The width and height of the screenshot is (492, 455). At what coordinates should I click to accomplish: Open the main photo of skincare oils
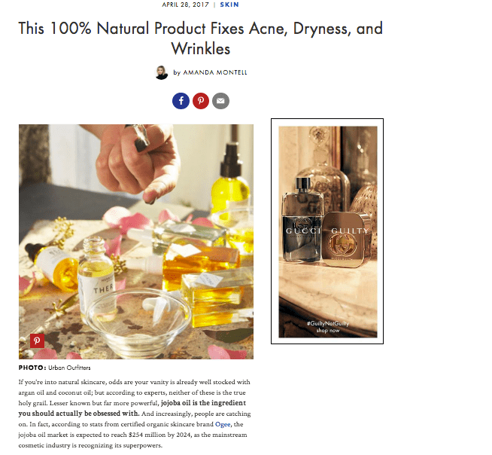point(136,242)
